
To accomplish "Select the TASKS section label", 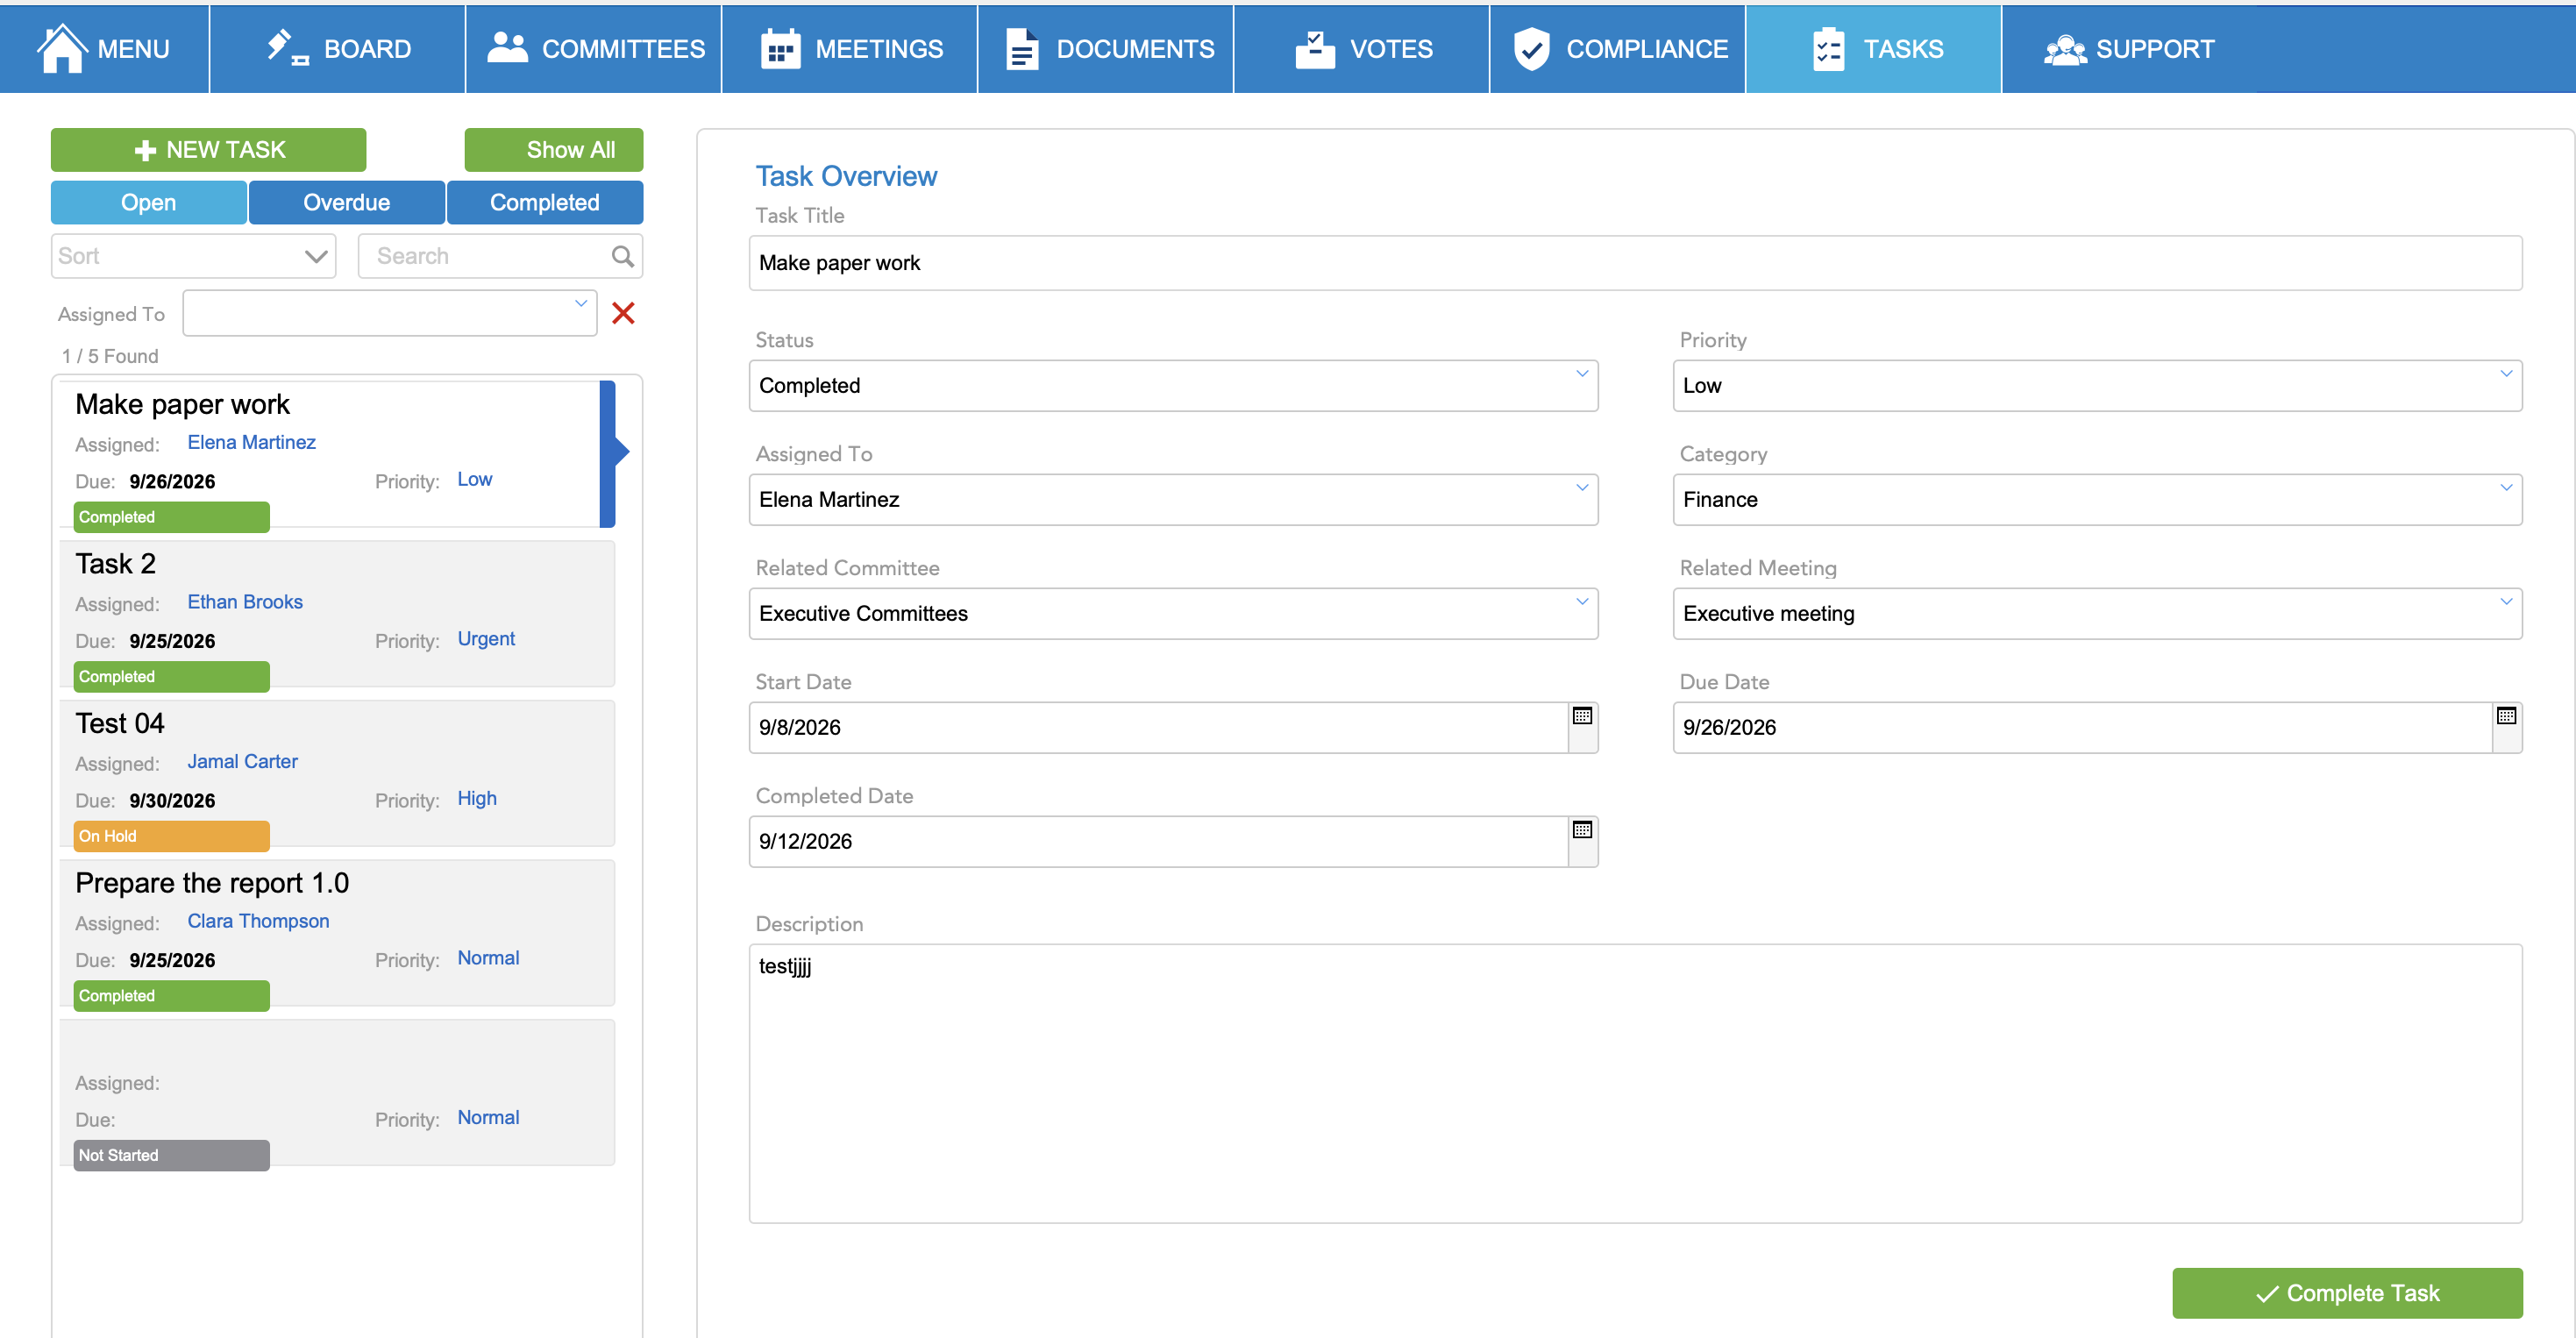I will [1903, 48].
